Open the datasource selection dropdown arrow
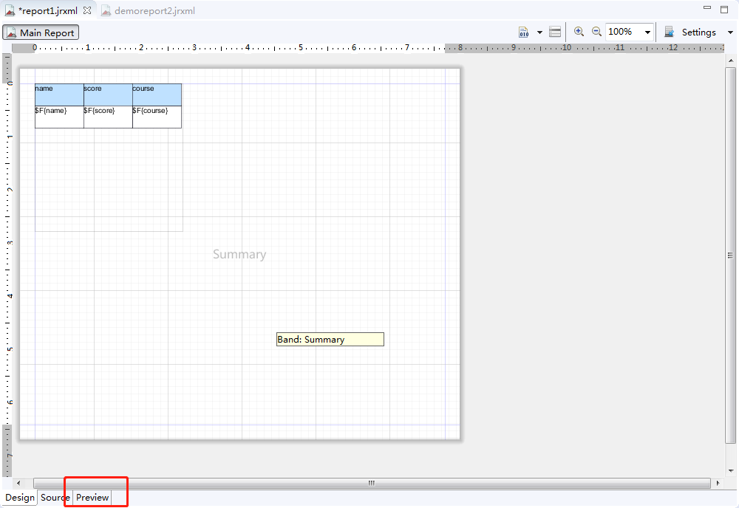Viewport: 739px width, 508px height. coord(539,32)
